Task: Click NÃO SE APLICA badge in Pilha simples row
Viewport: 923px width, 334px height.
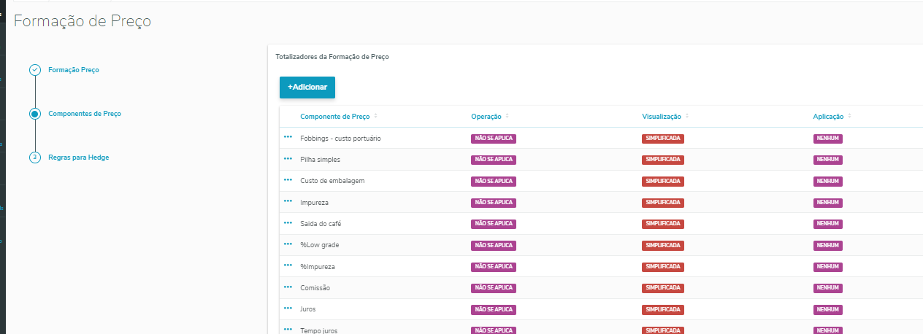Action: [494, 160]
